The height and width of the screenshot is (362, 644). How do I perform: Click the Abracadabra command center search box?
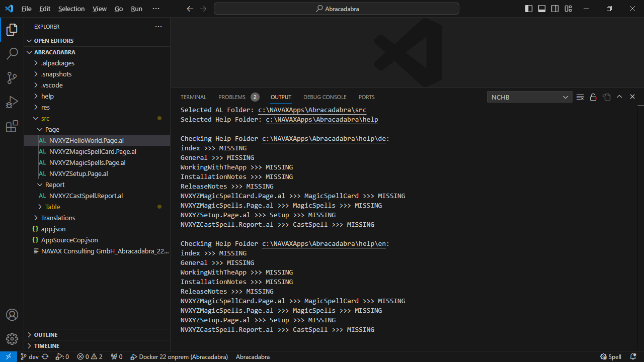(x=336, y=9)
